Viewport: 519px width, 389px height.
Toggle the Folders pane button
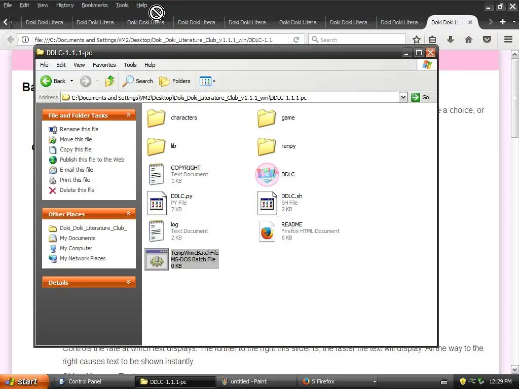coord(175,81)
